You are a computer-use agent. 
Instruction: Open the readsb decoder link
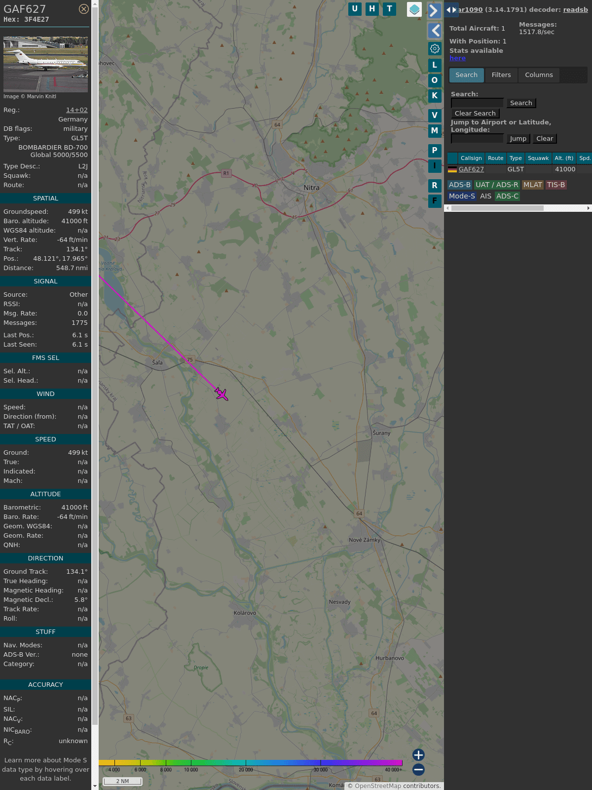pos(575,9)
